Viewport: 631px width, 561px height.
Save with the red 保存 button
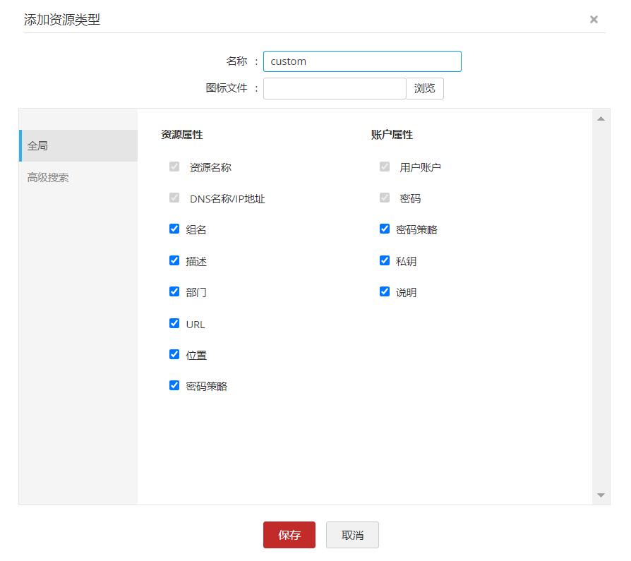[x=289, y=535]
